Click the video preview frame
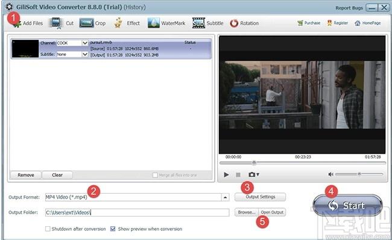Image resolution: width=392 pixels, height=240 pixels. tap(302, 94)
